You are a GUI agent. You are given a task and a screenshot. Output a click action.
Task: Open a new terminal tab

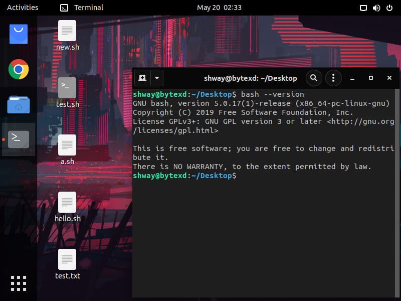click(x=142, y=78)
